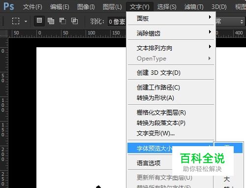Choose the Add to selection icon
Screen dimensions: 246x188
coord(51,21)
